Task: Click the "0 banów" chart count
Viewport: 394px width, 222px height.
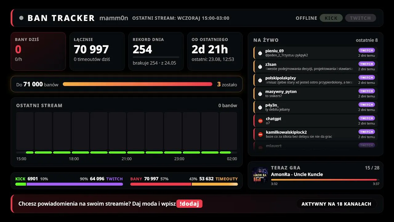Action: [228, 105]
